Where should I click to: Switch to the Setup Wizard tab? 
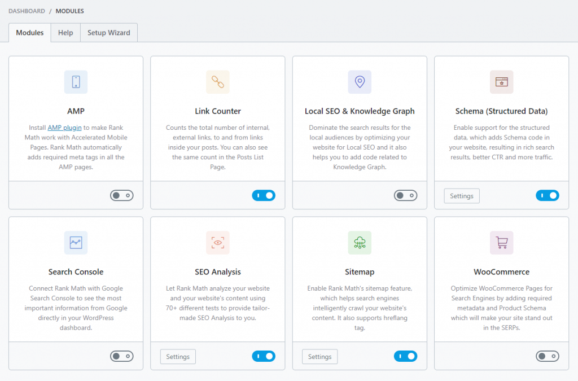[x=109, y=33]
